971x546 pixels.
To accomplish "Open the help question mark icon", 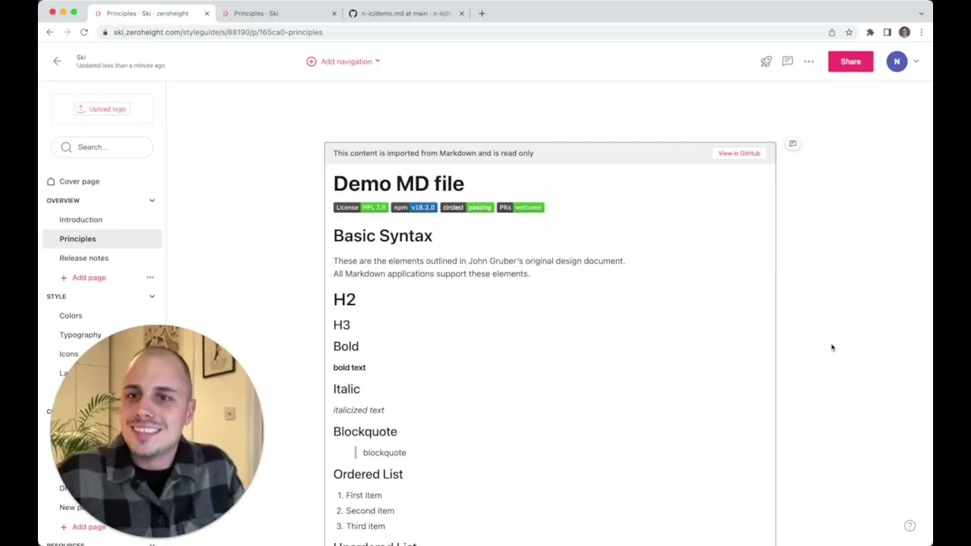I will tap(910, 526).
